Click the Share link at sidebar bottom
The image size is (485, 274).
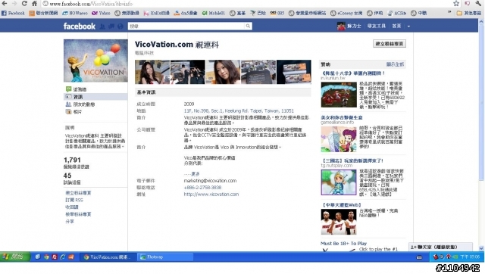pyautogui.click(x=70, y=222)
